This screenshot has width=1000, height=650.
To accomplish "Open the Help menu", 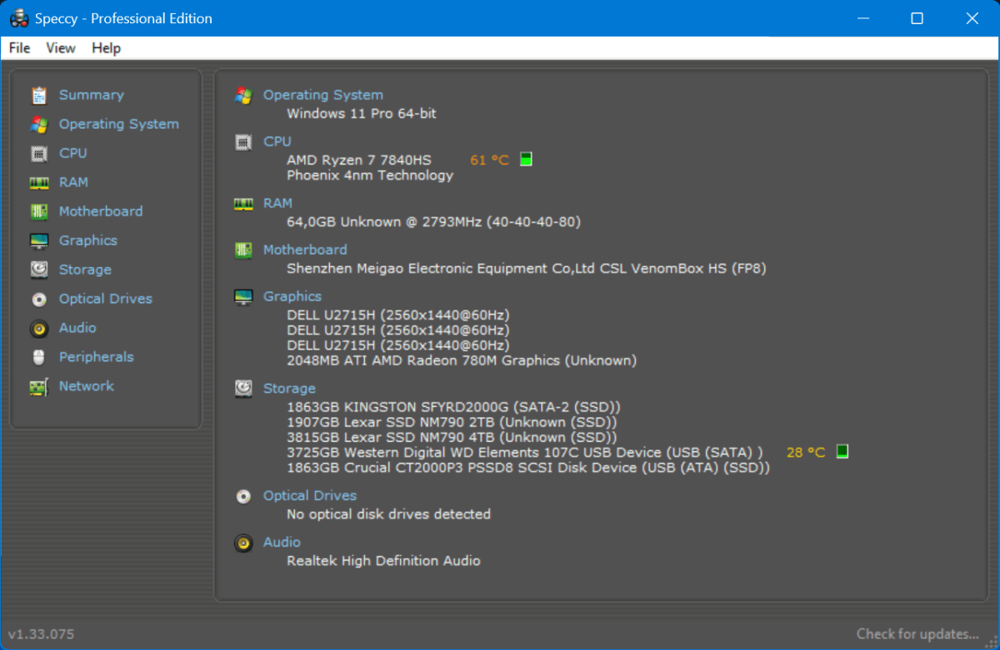I will (106, 48).
